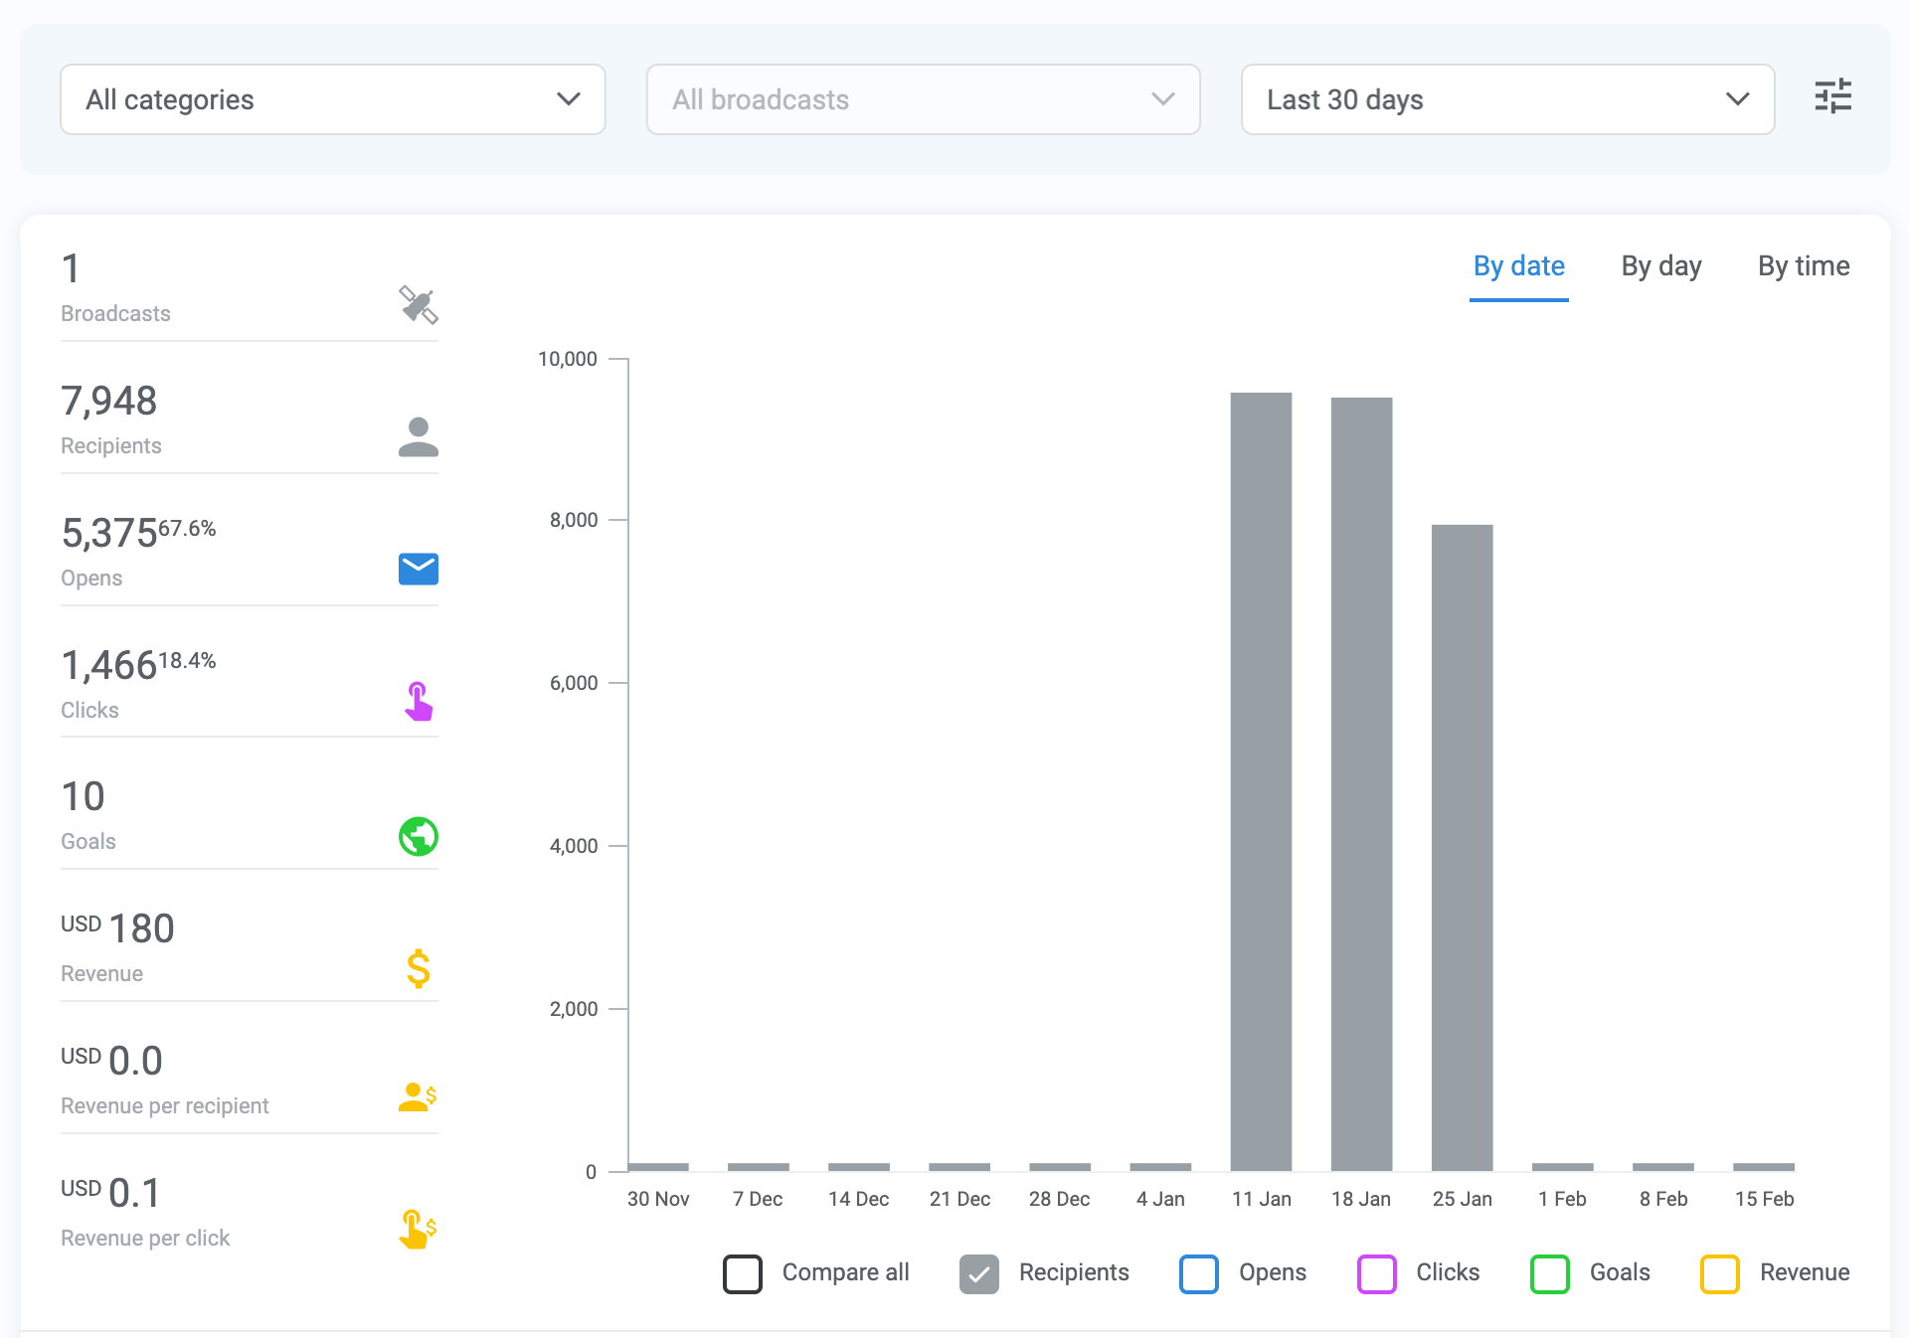Click the filter settings sliders icon
1909x1338 pixels.
pyautogui.click(x=1832, y=96)
